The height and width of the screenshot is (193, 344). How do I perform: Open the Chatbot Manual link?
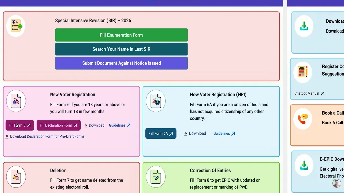(x=309, y=94)
